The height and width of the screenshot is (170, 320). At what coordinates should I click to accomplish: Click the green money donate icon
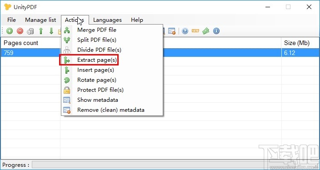(x=206, y=31)
